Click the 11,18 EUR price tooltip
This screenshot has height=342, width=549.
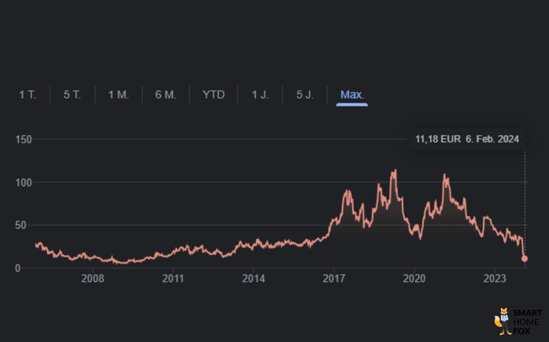(x=467, y=139)
